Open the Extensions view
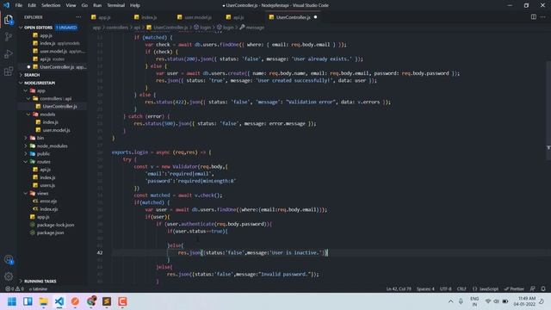Viewport: 551px width, 310px height. tap(9, 71)
